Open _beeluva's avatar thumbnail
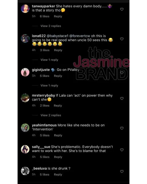The image size is (147, 184). (25, 171)
